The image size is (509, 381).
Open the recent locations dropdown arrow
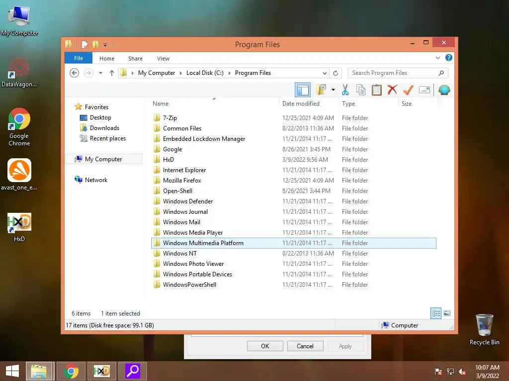(100, 73)
